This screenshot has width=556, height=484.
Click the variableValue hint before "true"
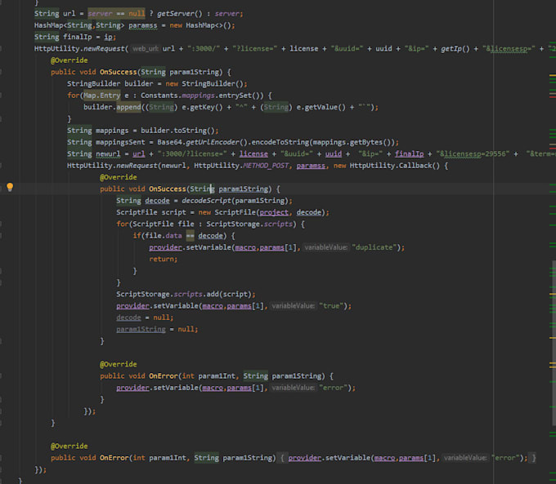pos(294,305)
